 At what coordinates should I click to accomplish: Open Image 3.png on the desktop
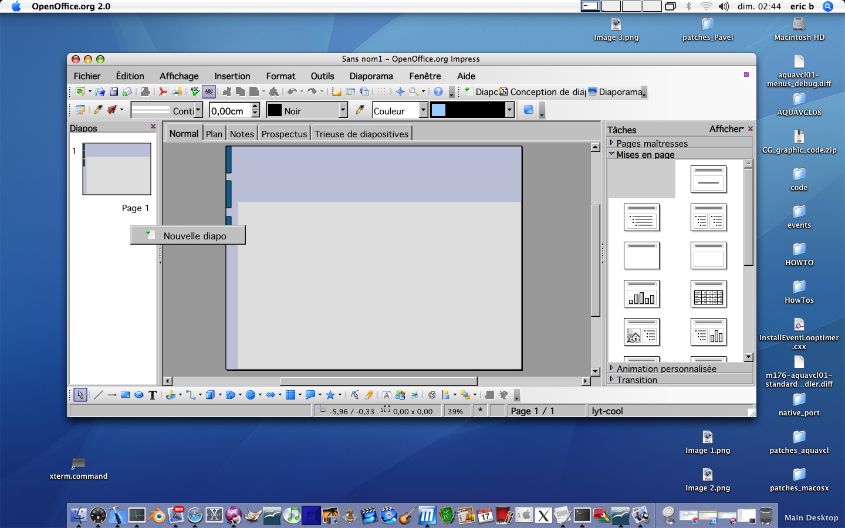616,29
